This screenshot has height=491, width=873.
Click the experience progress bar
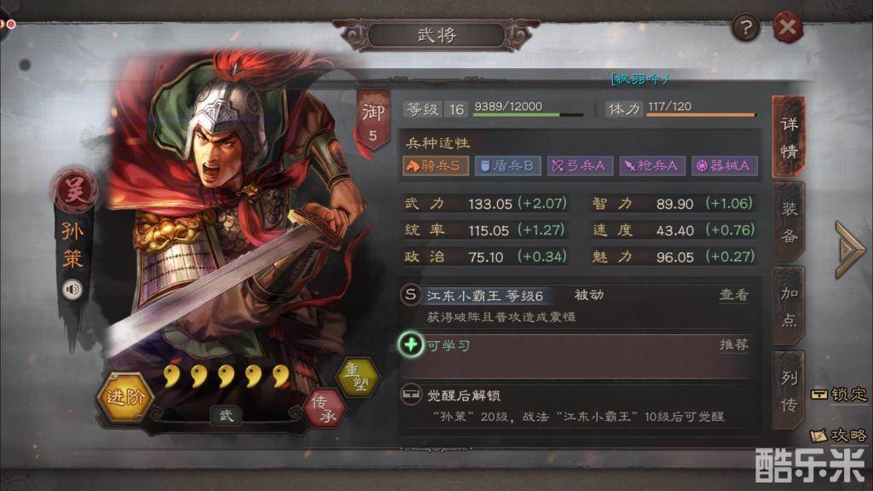click(x=528, y=115)
